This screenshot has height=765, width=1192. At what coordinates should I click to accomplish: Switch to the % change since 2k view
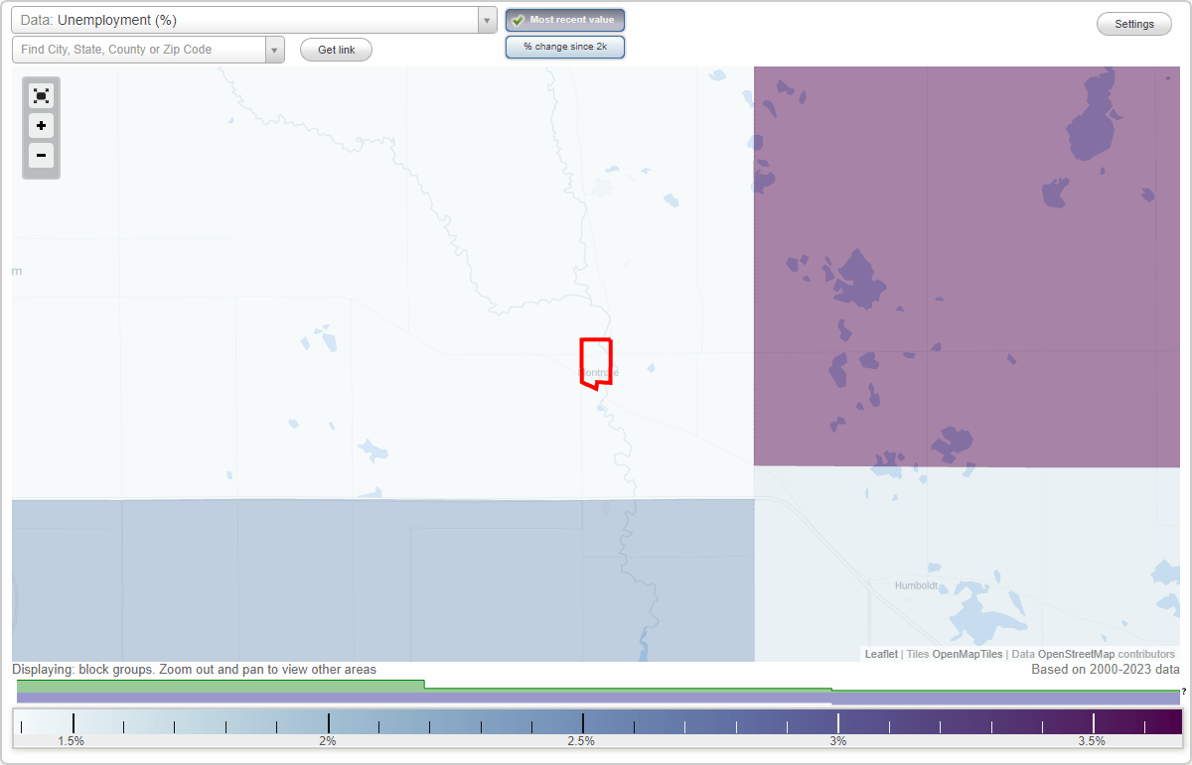[564, 46]
